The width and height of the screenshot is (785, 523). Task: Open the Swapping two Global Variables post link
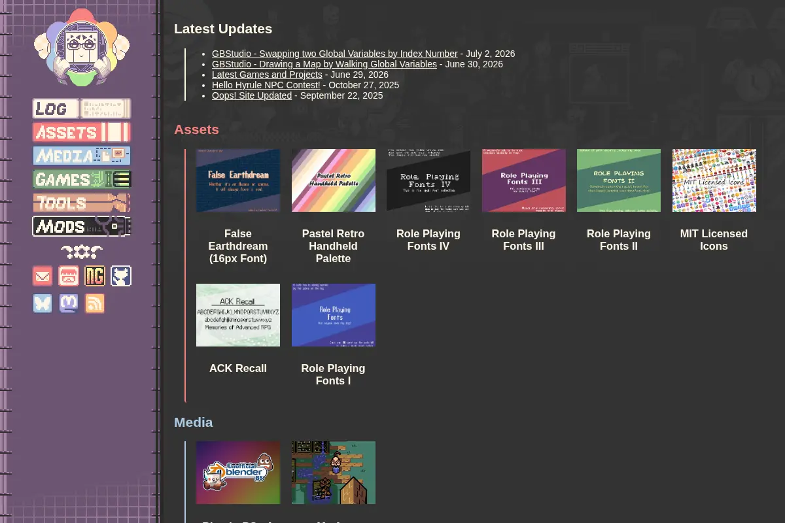[334, 54]
